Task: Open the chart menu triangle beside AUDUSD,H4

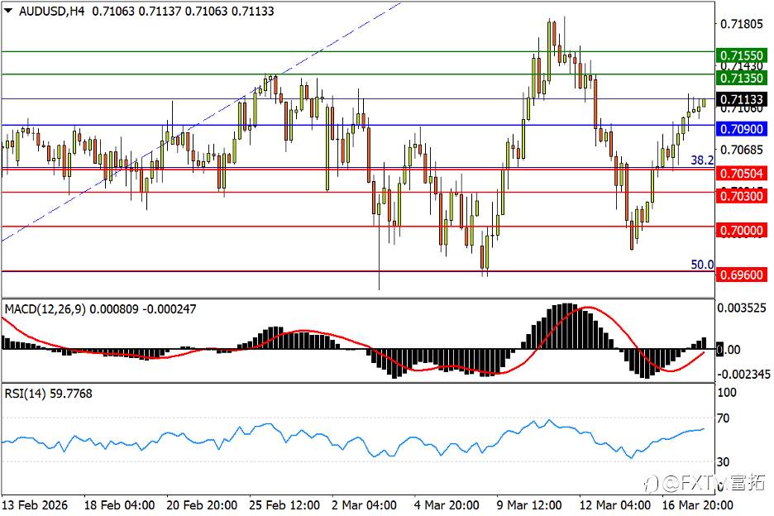Action: (8, 11)
